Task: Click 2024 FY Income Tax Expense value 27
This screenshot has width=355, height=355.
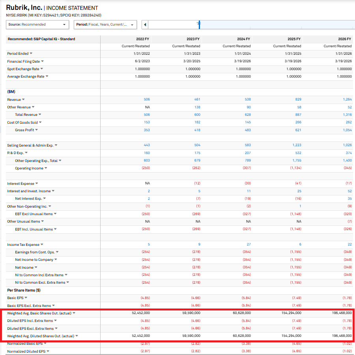Action: (248, 244)
